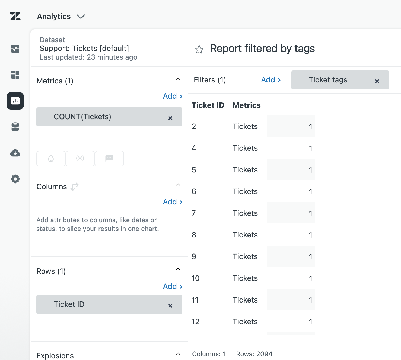Click Add link next to Filters
This screenshot has width=401, height=360.
pyautogui.click(x=271, y=80)
